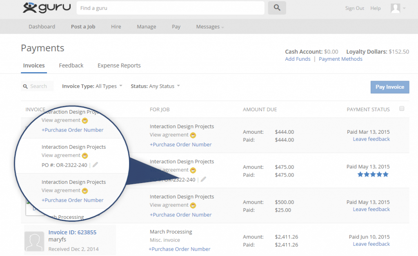Click the search icon in the invoice Search field
This screenshot has height=256, width=418.
[x=25, y=86]
